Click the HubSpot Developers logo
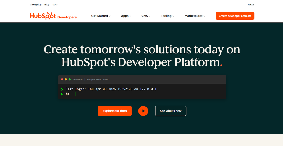The image size is (283, 146). point(53,16)
